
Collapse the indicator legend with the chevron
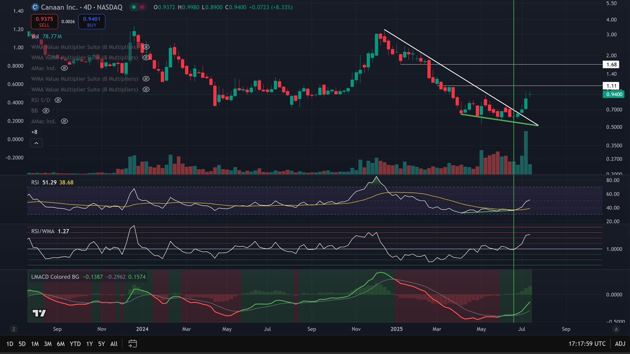[36, 143]
